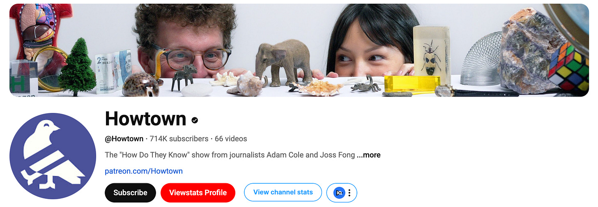Viewport: 598px width, 207px height.
Task: Open the Howtown bird logo avatar
Action: click(x=53, y=156)
